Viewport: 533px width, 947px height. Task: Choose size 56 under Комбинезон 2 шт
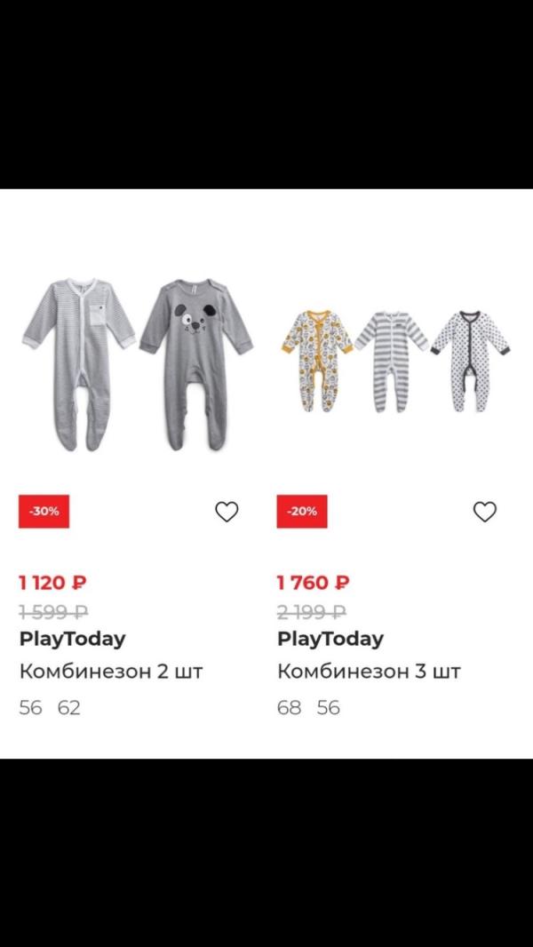point(30,709)
